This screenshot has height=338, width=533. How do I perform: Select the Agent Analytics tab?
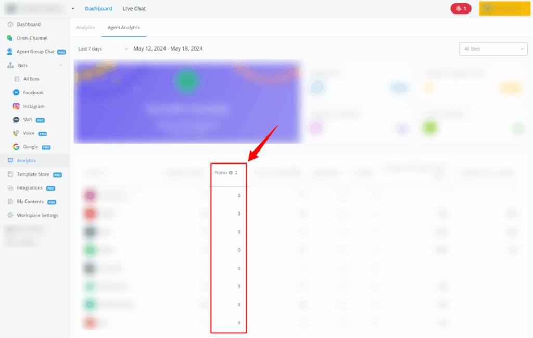pos(123,28)
